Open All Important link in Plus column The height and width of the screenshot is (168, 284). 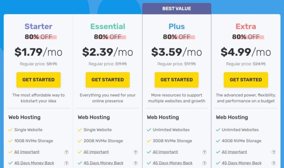(x=165, y=152)
